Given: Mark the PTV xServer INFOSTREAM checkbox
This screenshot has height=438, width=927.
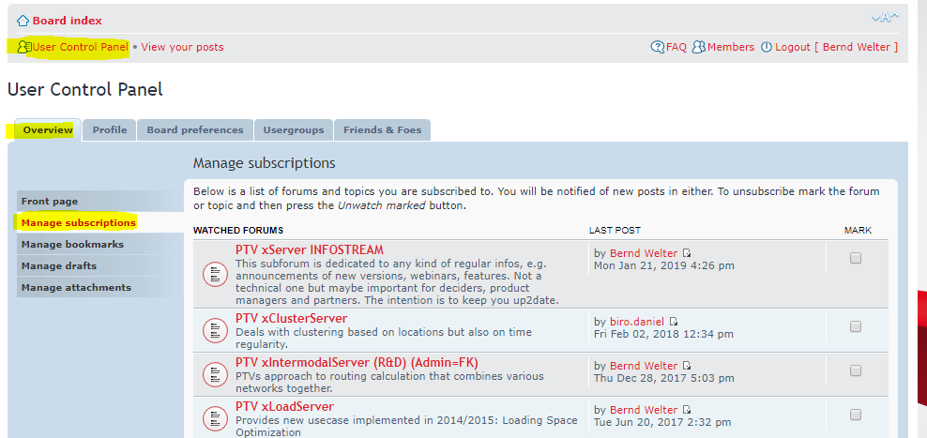Looking at the screenshot, I should point(855,259).
